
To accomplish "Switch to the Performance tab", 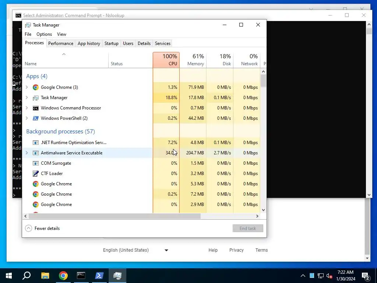I will pos(61,43).
